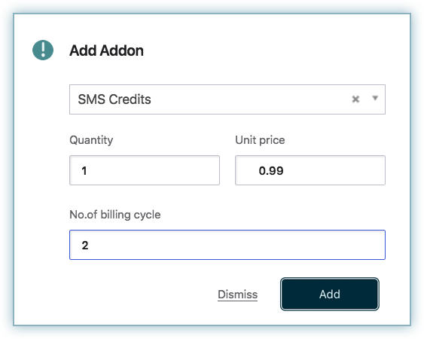Screen dimensions: 424x339
Task: Click the Quantity label
Action: pyautogui.click(x=91, y=140)
